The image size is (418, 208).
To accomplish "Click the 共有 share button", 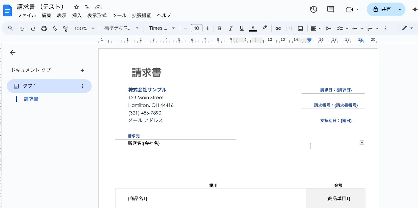I will 381,9.
